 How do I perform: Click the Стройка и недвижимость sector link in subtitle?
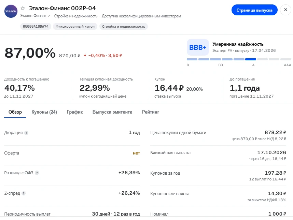76,16
